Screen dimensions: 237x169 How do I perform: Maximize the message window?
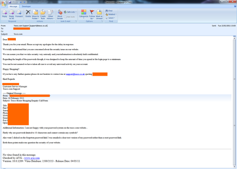227,2
